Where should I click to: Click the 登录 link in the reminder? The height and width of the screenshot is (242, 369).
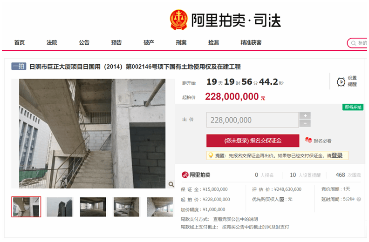pos(337,155)
